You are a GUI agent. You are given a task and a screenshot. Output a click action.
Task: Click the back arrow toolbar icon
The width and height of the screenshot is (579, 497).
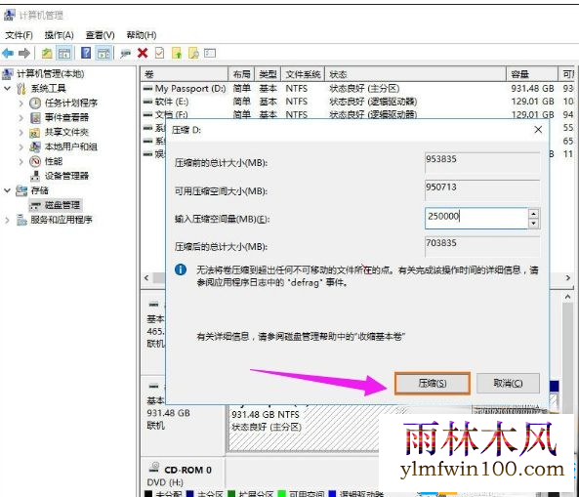(x=8, y=54)
